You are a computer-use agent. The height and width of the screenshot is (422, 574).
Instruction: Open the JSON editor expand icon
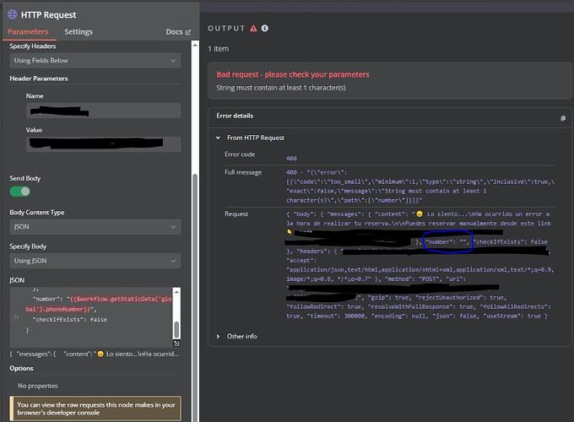click(176, 344)
